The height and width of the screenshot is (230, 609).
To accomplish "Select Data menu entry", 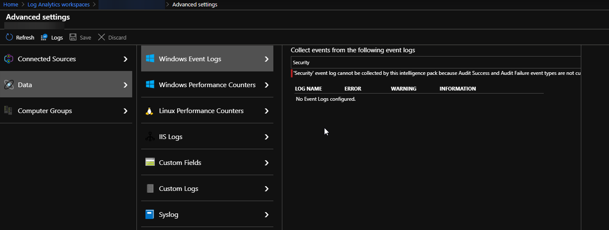I will pos(66,85).
